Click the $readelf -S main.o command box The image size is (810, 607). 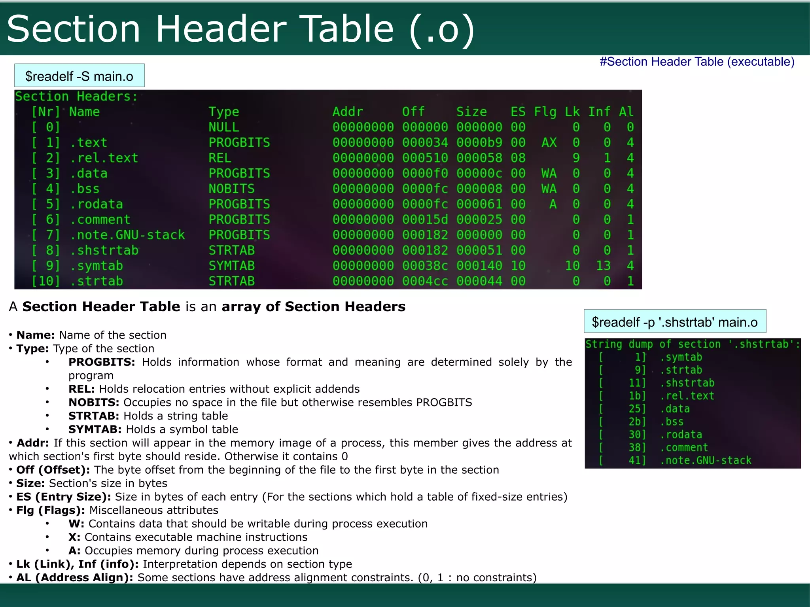coord(79,76)
